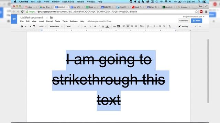Image resolution: width=220 pixels, height=123 pixels.
Task: Insert a comment with comment icon
Action: pyautogui.click(x=119, y=26)
